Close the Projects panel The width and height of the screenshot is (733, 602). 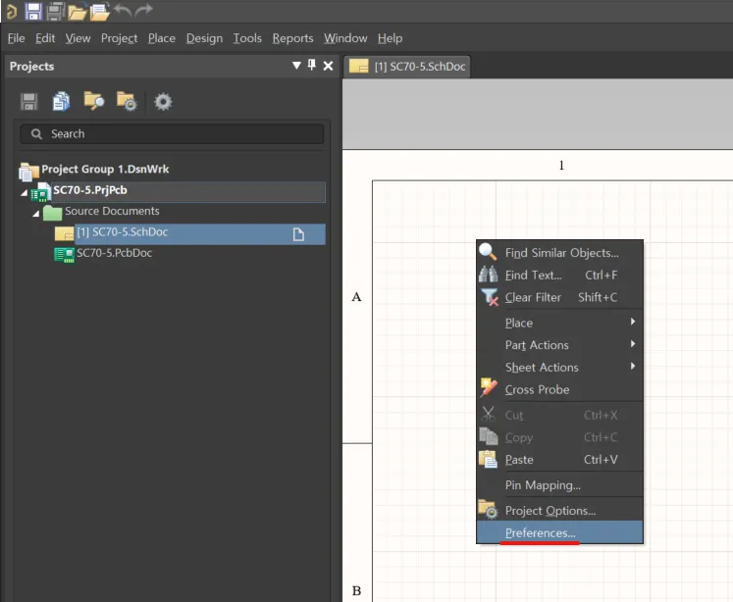[x=328, y=66]
